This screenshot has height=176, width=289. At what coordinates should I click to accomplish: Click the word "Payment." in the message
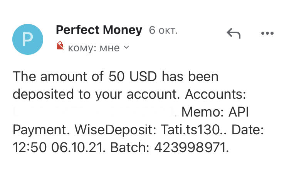click(41, 129)
